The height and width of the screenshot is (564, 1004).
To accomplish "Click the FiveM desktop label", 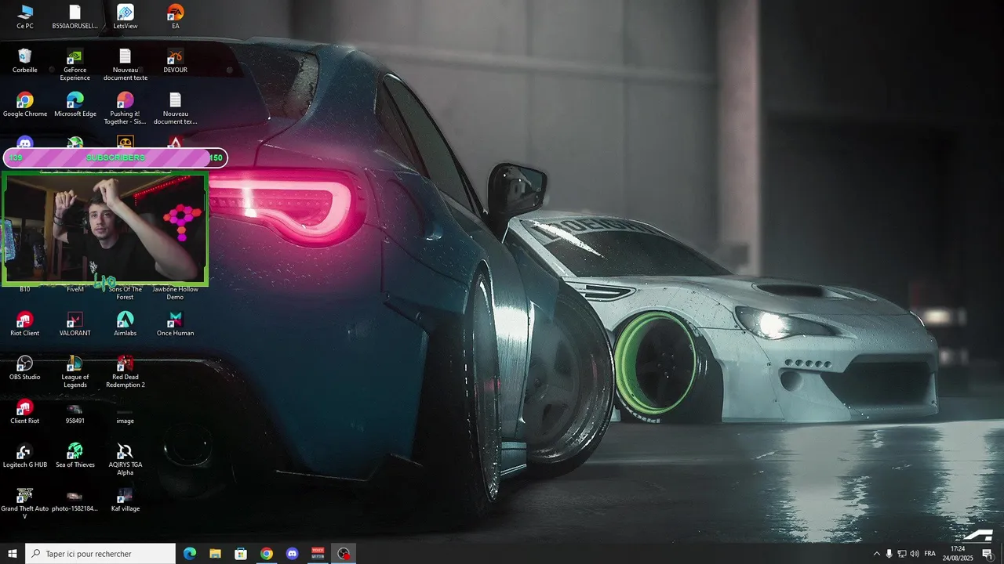I will pos(75,289).
